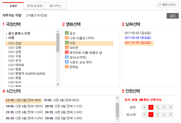This screenshot has height=123, width=181.
Task: Choose the 23:35 showtime
Action: [x=24, y=112]
